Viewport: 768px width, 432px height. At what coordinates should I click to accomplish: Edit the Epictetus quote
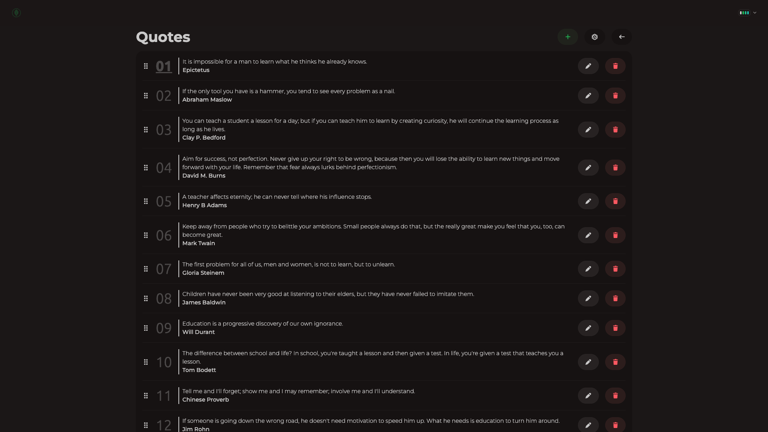click(588, 66)
